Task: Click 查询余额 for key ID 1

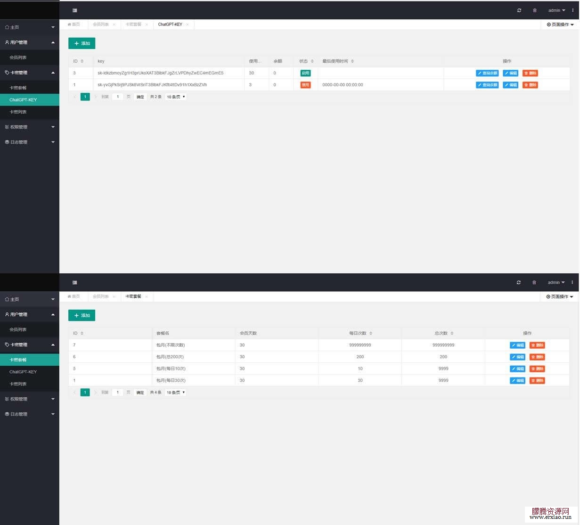Action: tap(487, 85)
